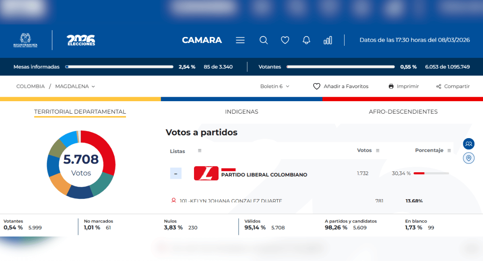
Task: Click the location pin side icon
Action: (469, 158)
